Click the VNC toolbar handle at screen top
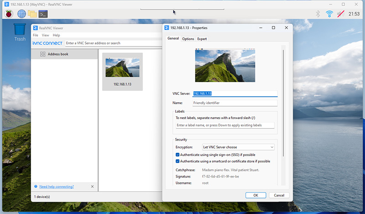Viewport: 365px width, 214px height. (x=182, y=9)
